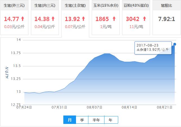This screenshot has height=127, width=181.
Task: Click the 2017-08-23 date in the tooltip
Action: [148, 45]
